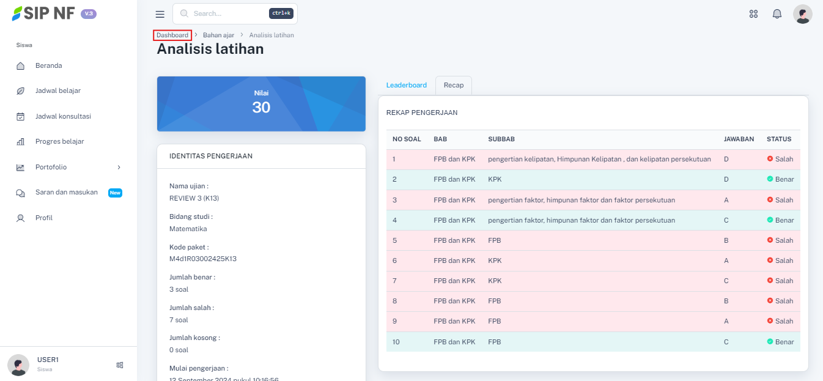
Task: Open the apps grid icon
Action: tap(753, 14)
